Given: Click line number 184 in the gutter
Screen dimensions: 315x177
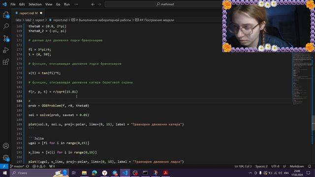Looking at the screenshot, I should [20, 101].
